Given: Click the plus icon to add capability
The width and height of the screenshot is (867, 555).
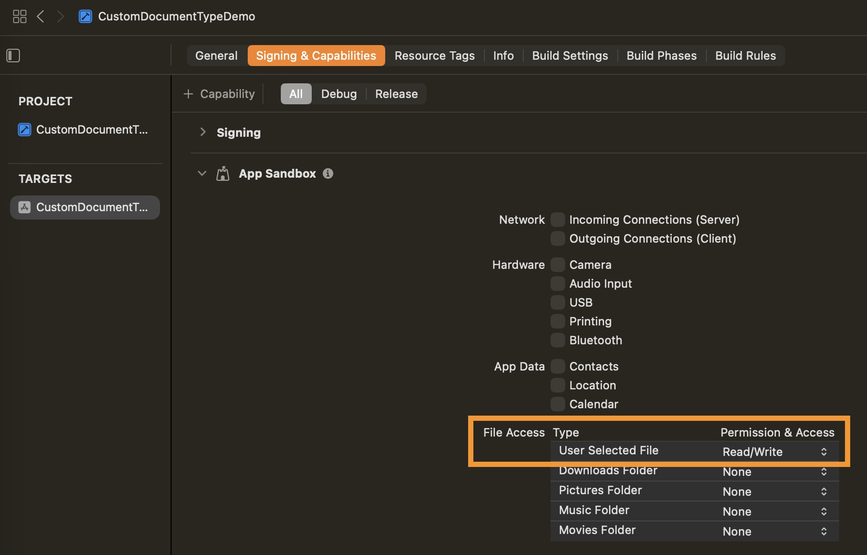Looking at the screenshot, I should (x=188, y=94).
